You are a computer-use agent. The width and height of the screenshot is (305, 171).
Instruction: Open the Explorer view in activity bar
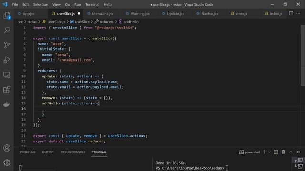(7, 15)
